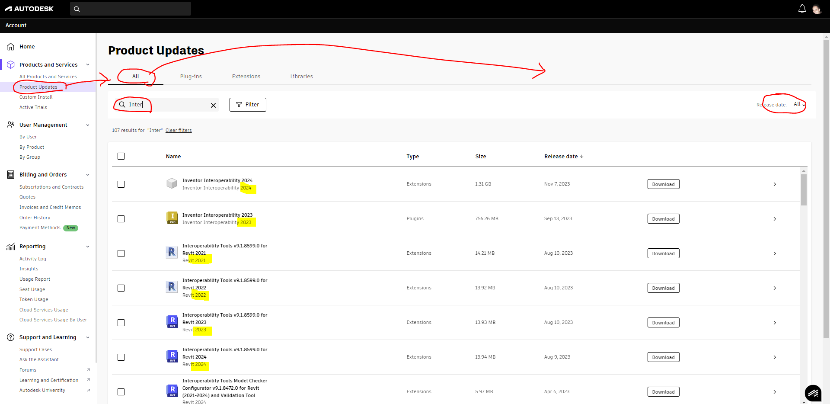Image resolution: width=830 pixels, height=404 pixels.
Task: Expand details for Inventor Interoperability 2024
Action: 774,184
